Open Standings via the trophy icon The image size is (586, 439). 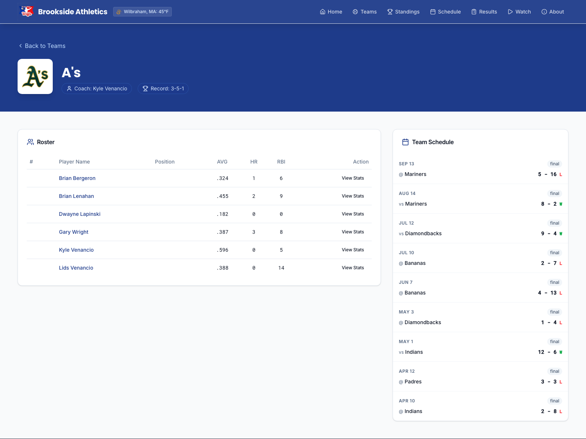tap(389, 12)
